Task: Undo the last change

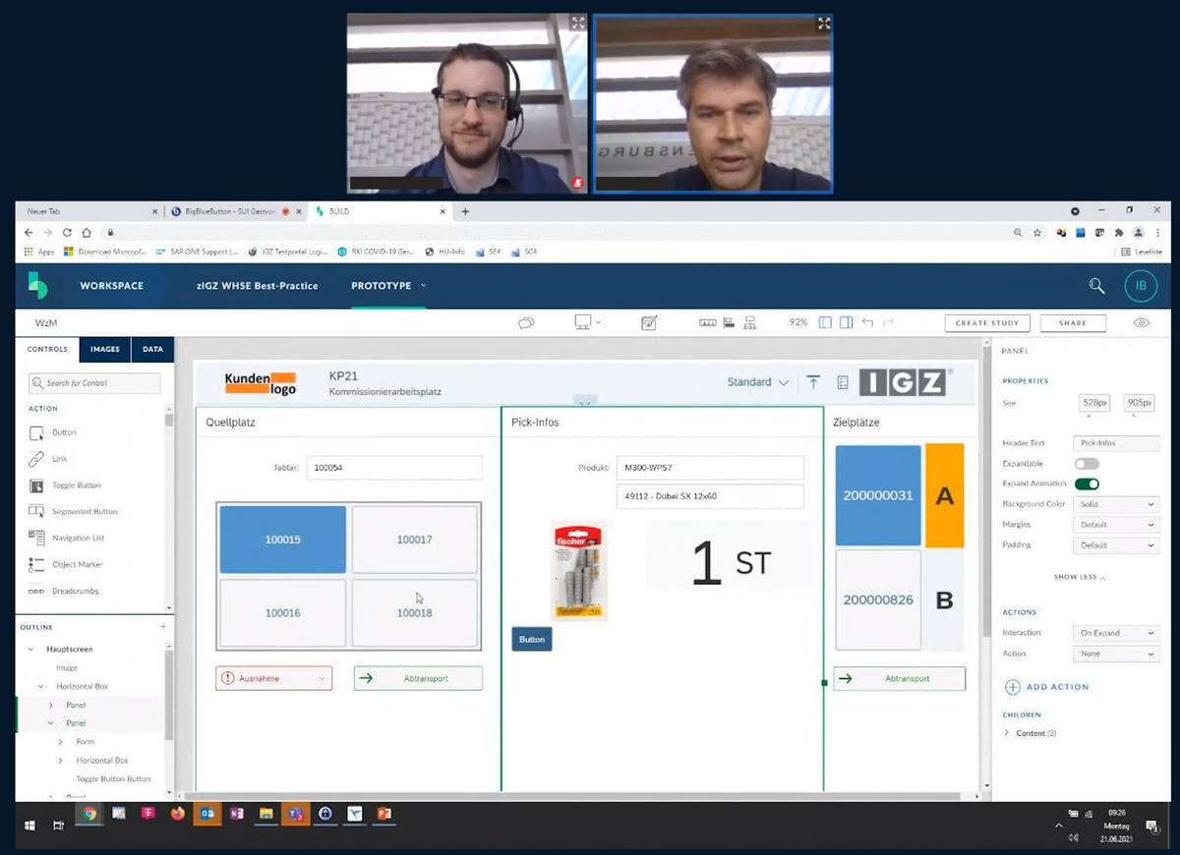Action: [867, 322]
